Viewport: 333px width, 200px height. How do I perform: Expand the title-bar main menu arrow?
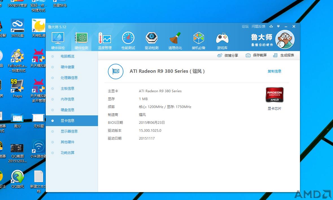click(278, 26)
